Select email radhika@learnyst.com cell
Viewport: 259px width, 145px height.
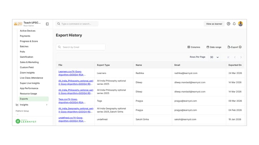click(x=186, y=73)
